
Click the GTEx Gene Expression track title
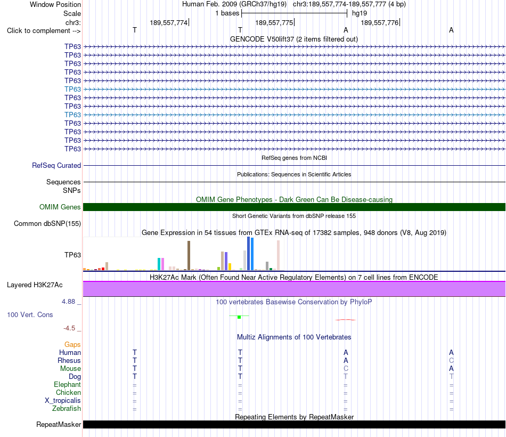coord(293,232)
